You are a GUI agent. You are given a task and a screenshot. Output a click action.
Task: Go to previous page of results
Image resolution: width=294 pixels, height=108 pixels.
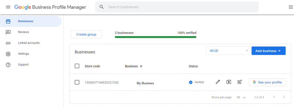click(x=274, y=97)
